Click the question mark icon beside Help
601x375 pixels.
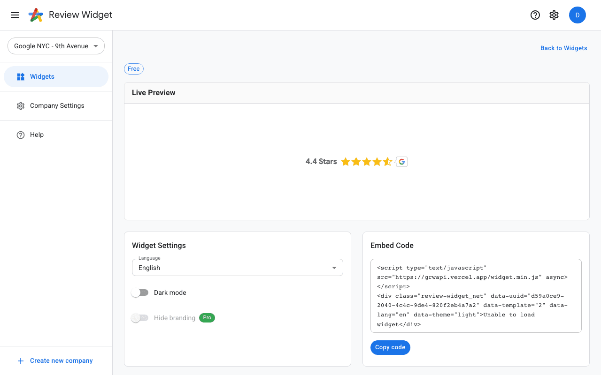(21, 135)
